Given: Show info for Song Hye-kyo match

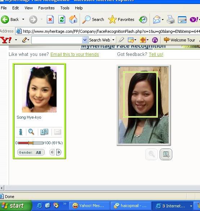Looking at the screenshot, I should coord(21,132).
